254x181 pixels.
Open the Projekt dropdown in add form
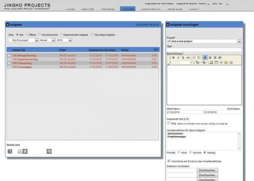point(239,41)
